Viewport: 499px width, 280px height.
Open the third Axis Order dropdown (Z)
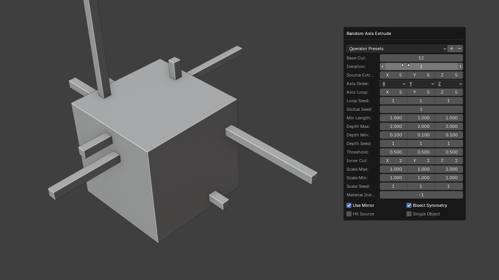point(449,84)
